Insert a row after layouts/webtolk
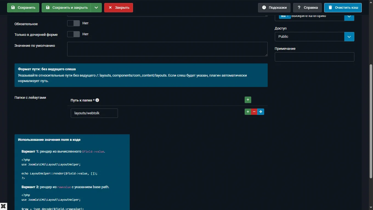This screenshot has width=373, height=210. click(x=248, y=112)
